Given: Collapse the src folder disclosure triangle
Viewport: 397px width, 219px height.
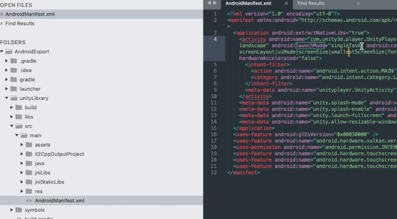Looking at the screenshot, I should pyautogui.click(x=12, y=126).
